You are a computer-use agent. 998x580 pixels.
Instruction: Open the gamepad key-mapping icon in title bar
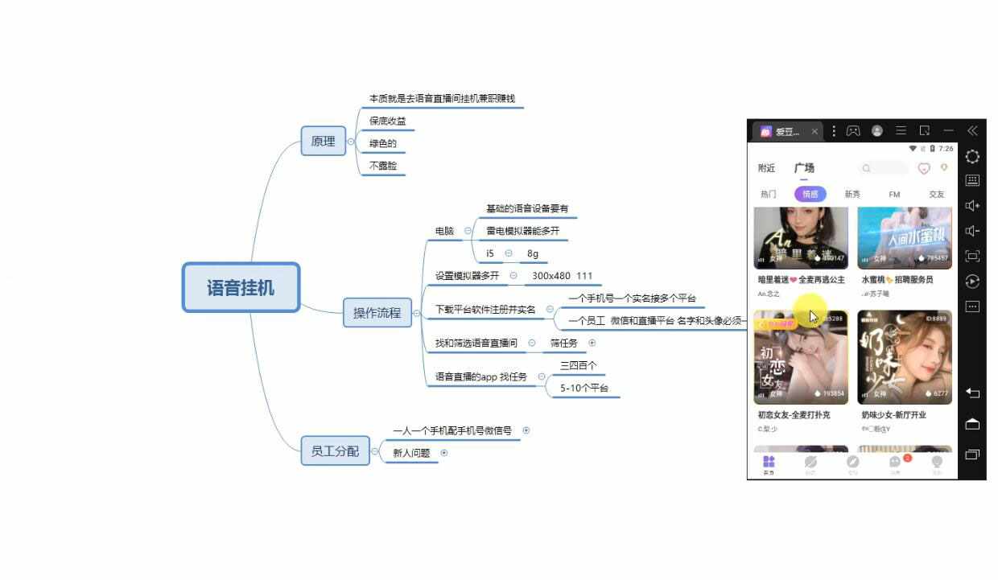point(853,130)
